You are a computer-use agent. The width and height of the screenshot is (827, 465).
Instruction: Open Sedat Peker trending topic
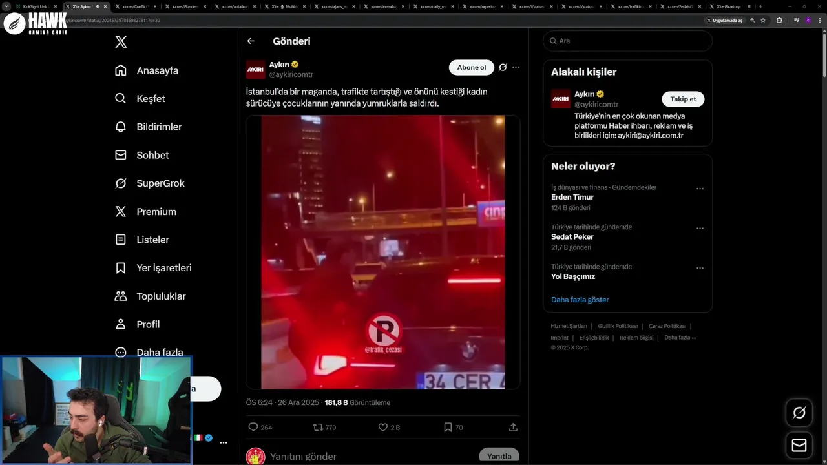point(572,237)
